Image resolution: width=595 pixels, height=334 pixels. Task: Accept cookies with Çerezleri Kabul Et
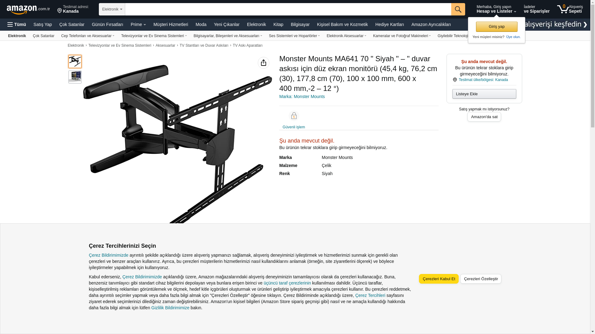[439, 279]
